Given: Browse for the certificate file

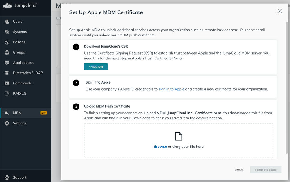Looking at the screenshot, I should click(160, 147).
